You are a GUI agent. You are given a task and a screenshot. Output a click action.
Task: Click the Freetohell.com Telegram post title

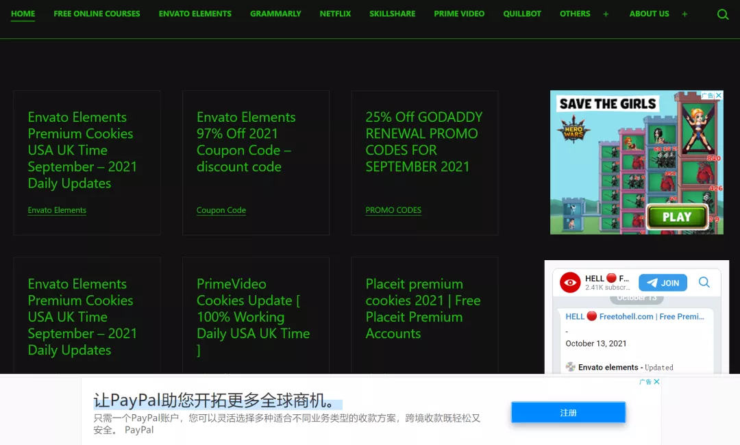(x=634, y=316)
